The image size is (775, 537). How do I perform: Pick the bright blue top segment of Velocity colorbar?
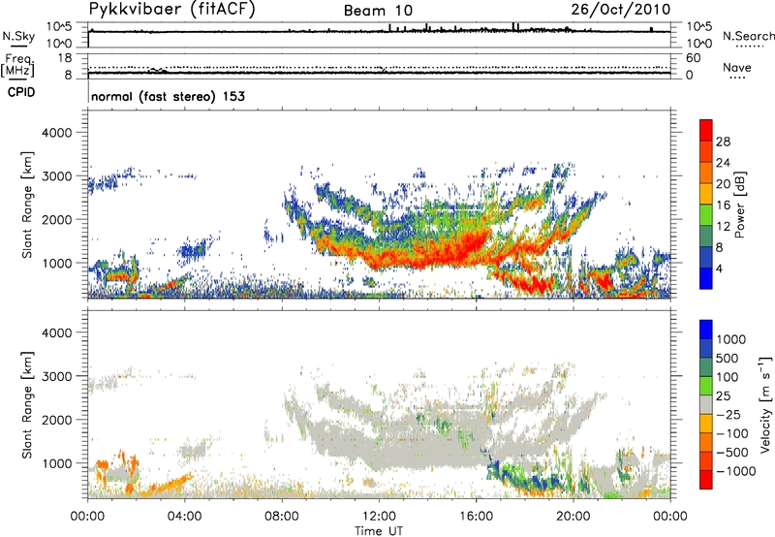[x=706, y=330]
